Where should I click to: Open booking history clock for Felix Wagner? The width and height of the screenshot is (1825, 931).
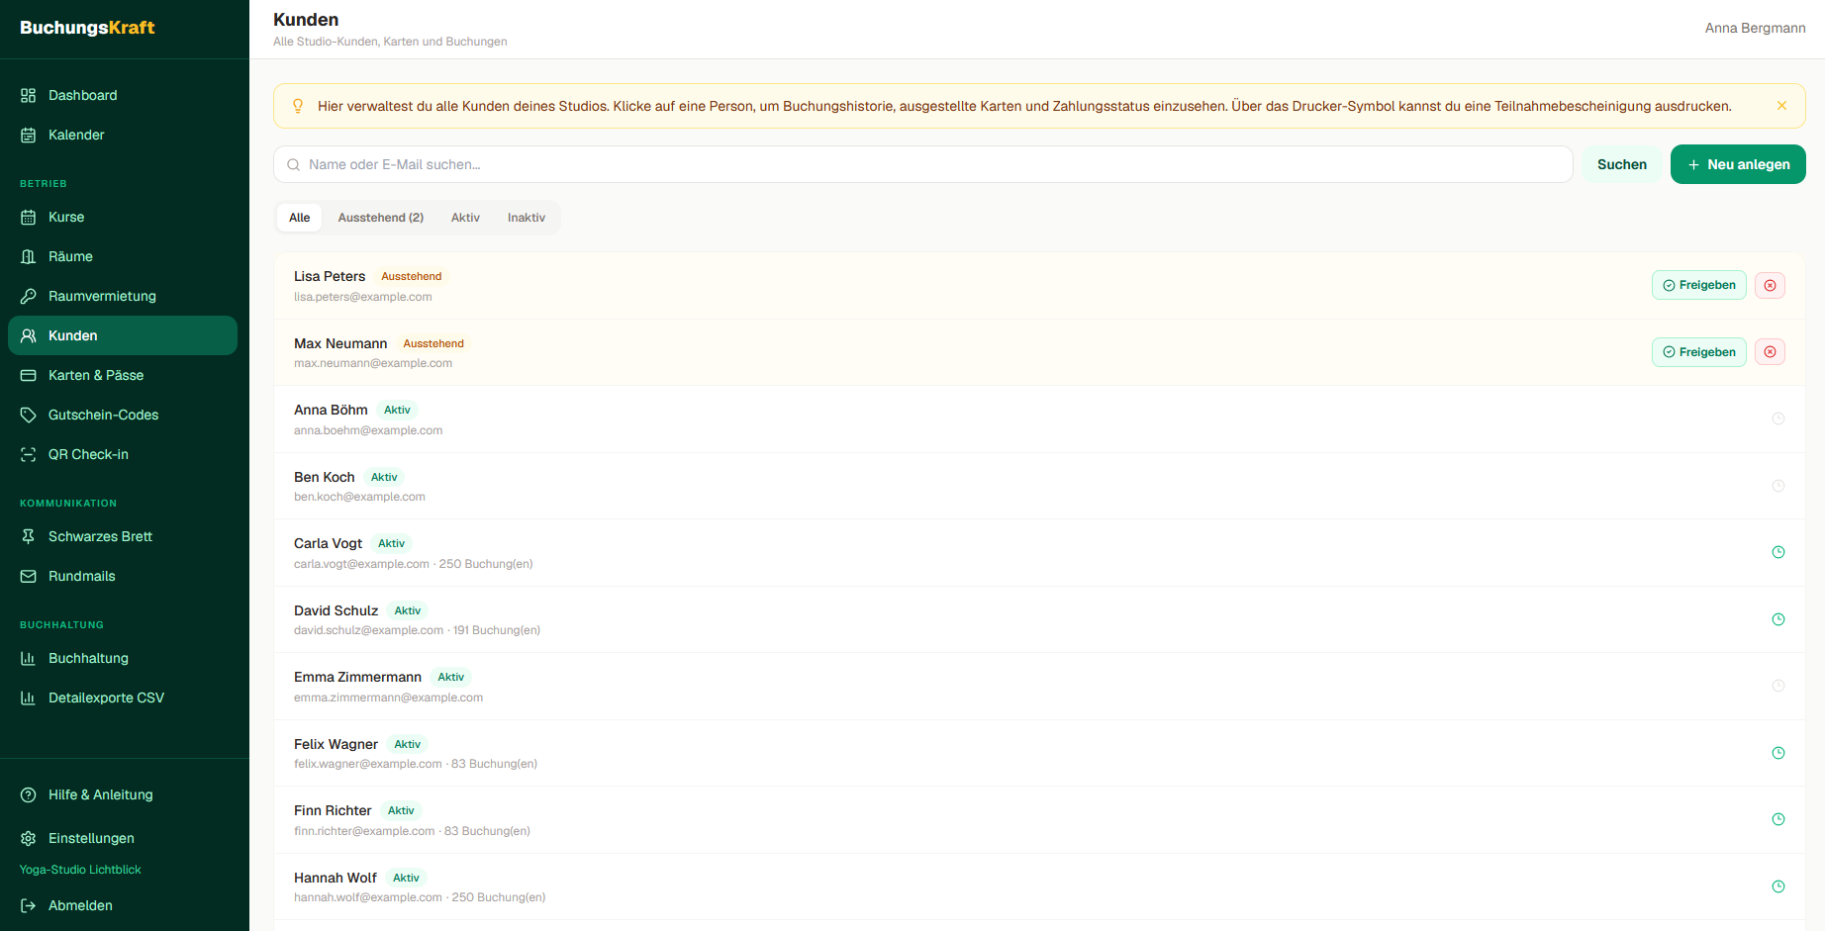[1777, 753]
